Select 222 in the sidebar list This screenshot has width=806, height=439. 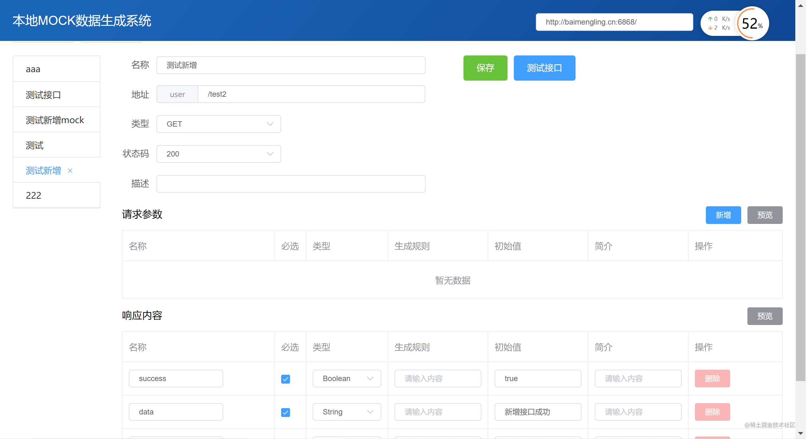pos(57,195)
